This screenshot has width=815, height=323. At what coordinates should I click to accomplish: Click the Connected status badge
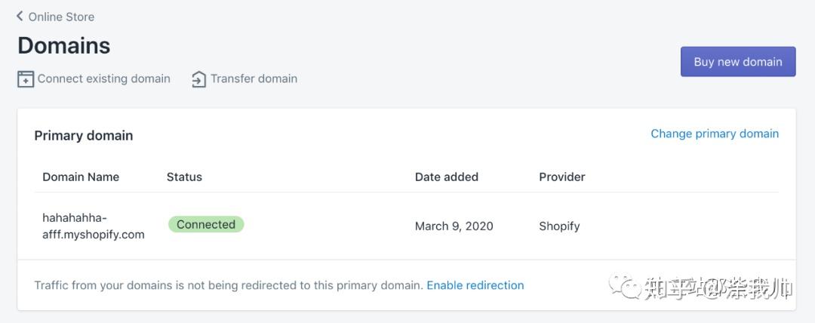click(x=206, y=224)
